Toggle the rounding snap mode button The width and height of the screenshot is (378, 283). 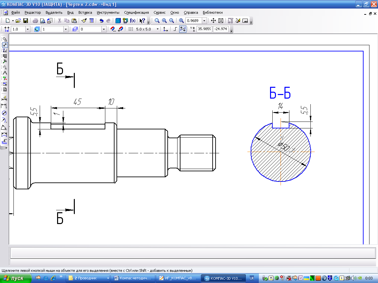coord(183,29)
